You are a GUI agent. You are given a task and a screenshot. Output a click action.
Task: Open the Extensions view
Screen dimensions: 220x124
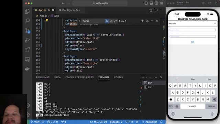27,50
